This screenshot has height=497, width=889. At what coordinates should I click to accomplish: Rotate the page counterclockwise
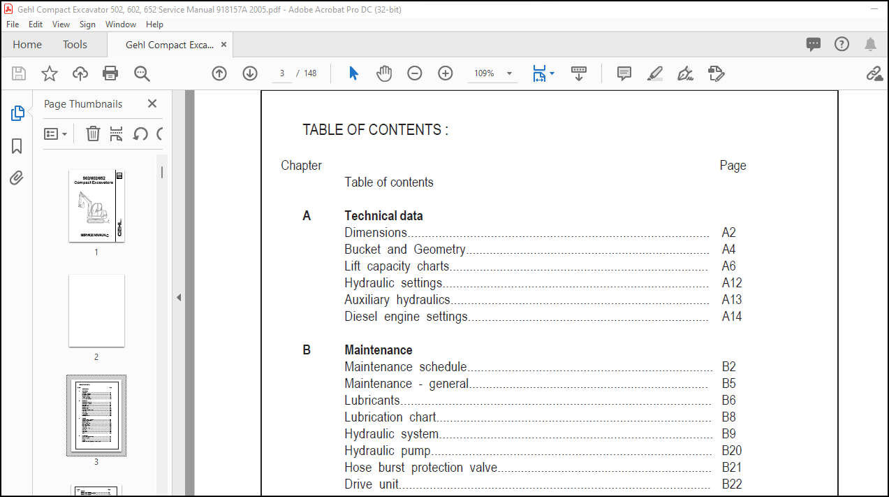[140, 134]
